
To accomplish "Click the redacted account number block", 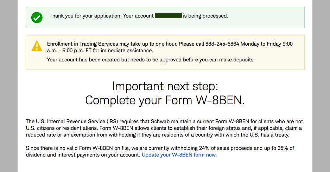I will coord(169,16).
